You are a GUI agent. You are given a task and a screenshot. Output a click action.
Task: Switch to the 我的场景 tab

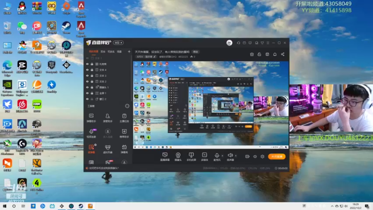click(94, 51)
